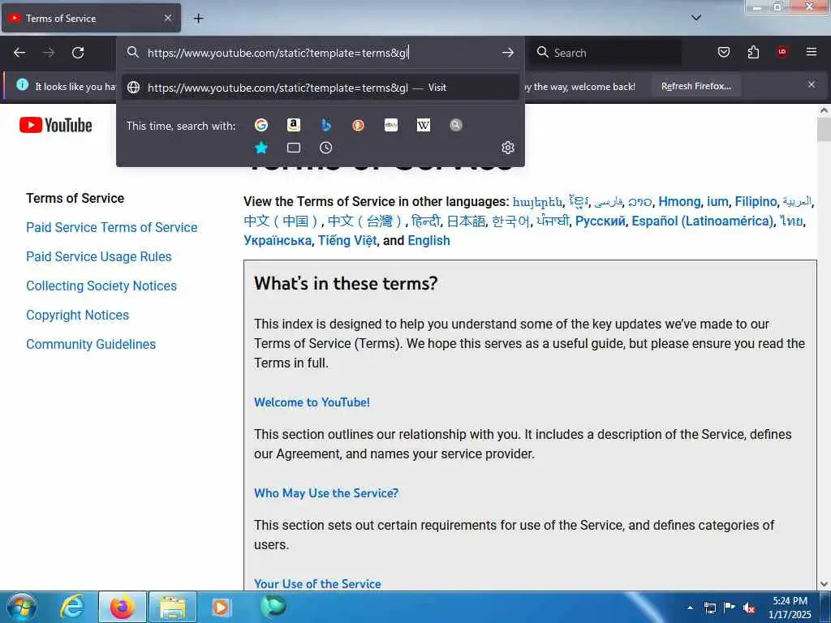Open a new tab with plus button
This screenshot has height=623, width=831.
coord(198,19)
